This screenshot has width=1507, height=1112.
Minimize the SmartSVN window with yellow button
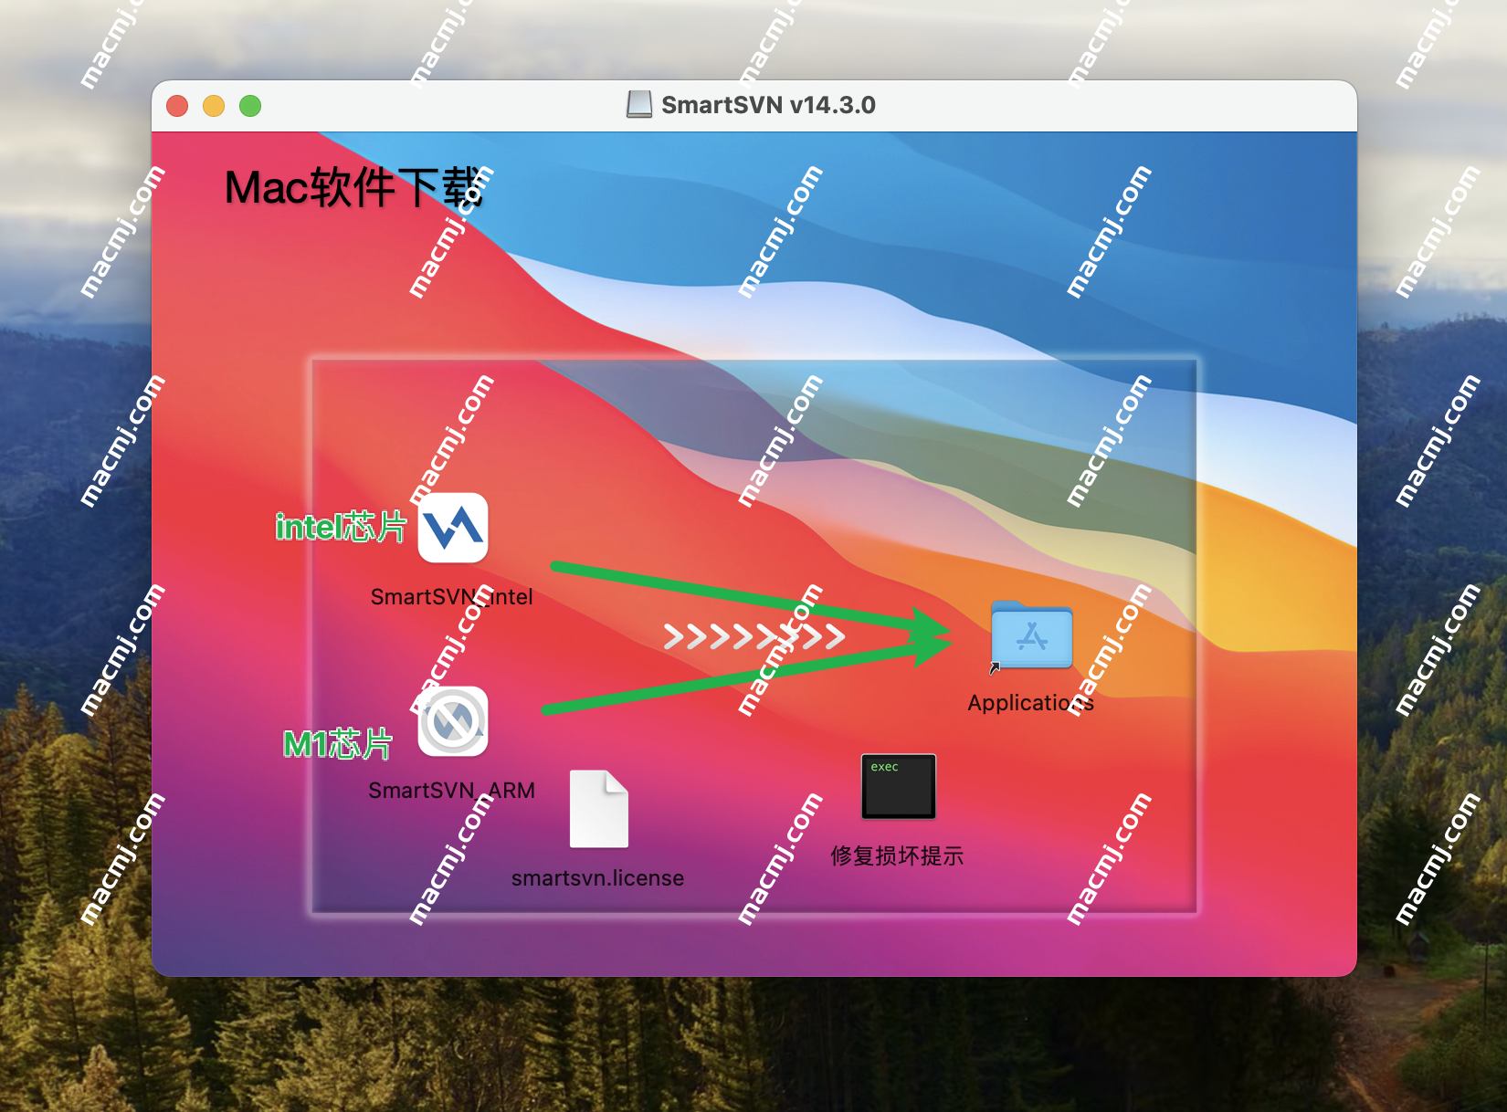(x=214, y=106)
